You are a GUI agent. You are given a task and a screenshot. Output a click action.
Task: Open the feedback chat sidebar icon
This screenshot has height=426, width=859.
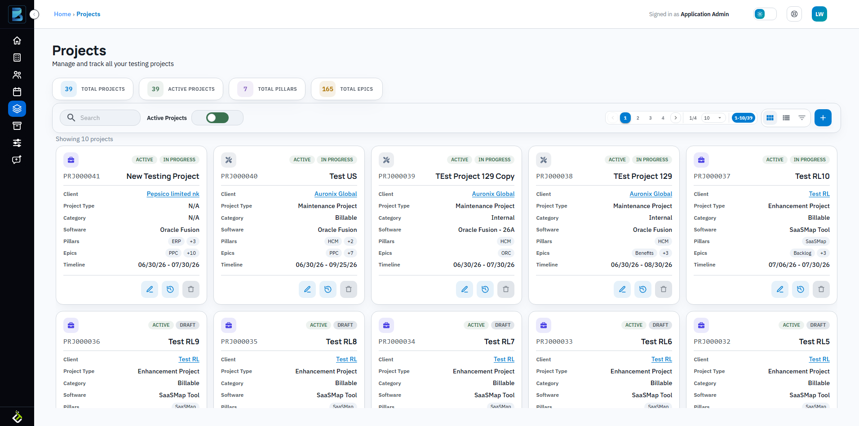17,160
